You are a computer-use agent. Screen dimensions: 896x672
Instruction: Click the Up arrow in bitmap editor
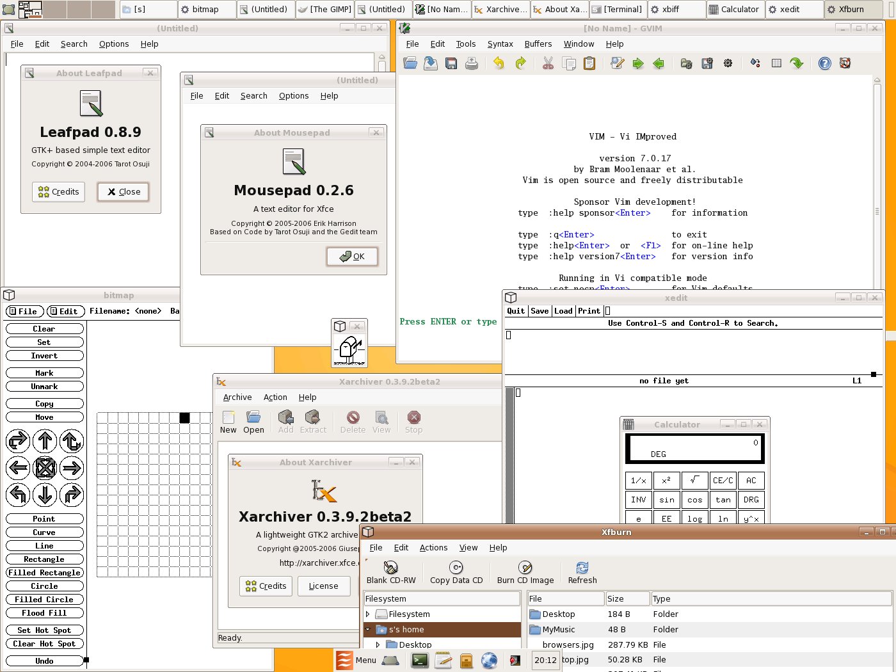pos(45,441)
